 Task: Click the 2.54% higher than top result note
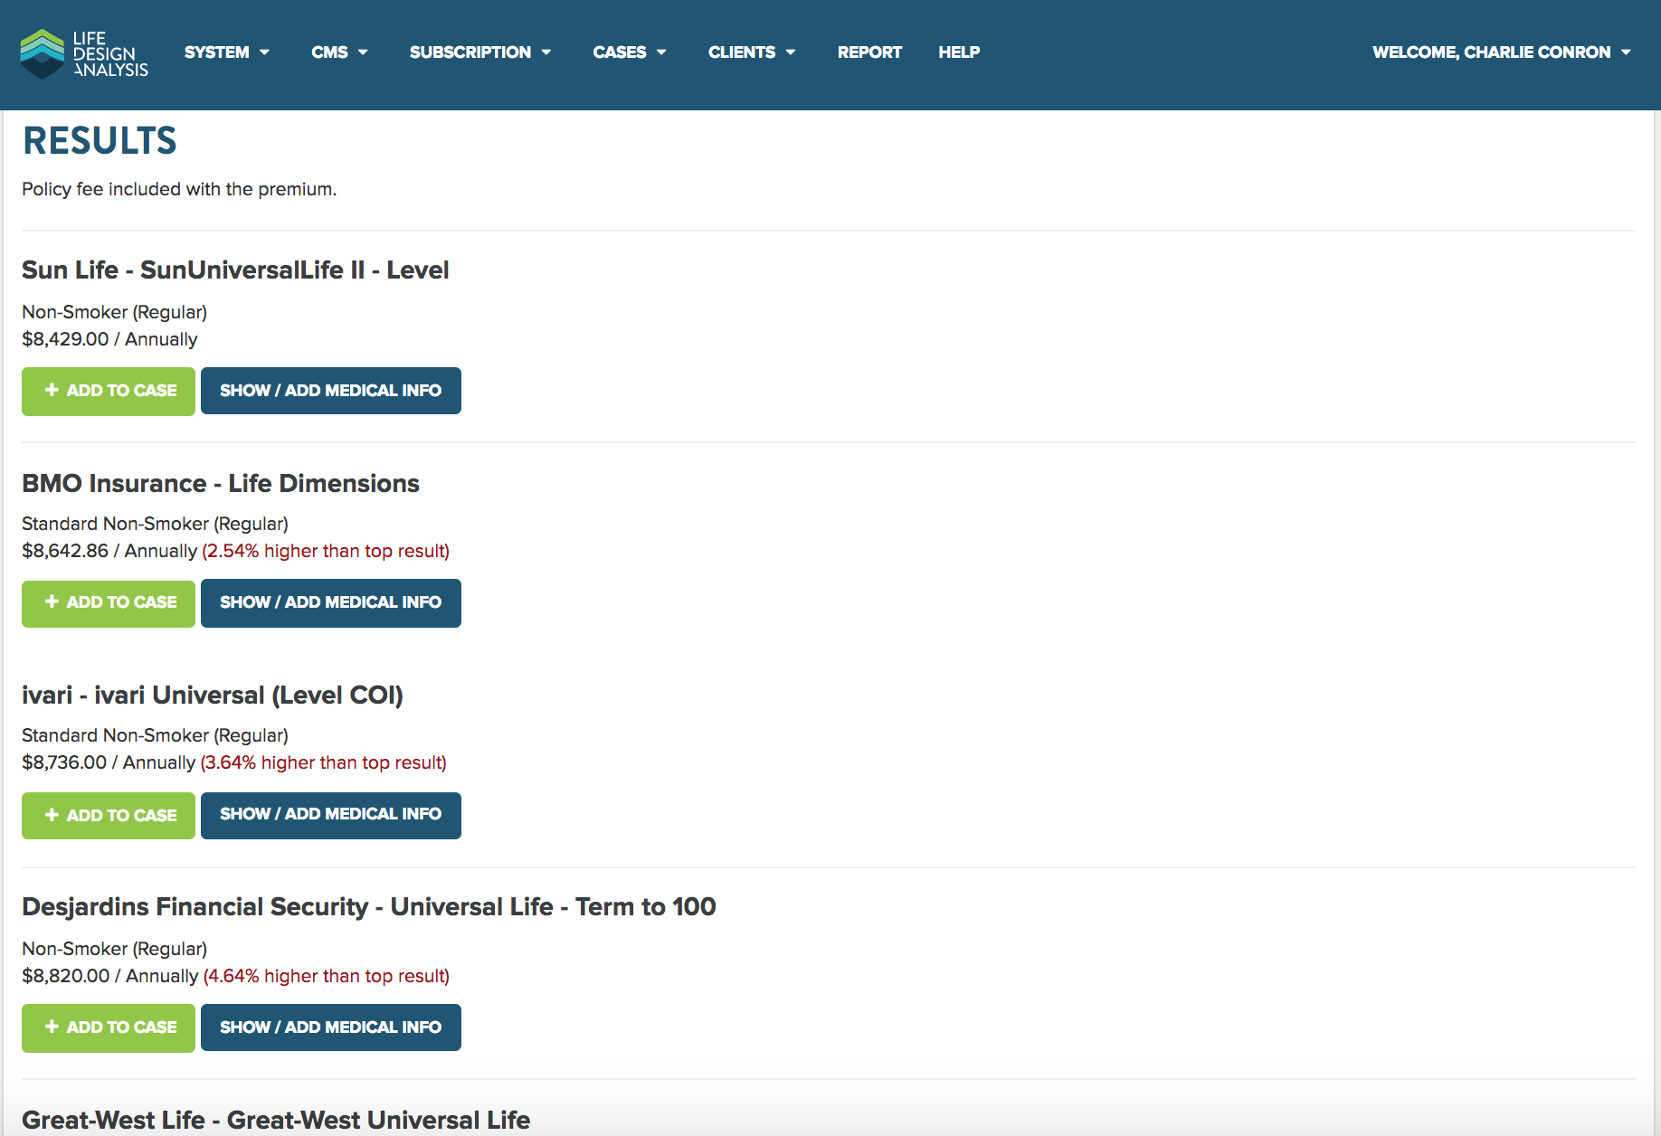326,551
